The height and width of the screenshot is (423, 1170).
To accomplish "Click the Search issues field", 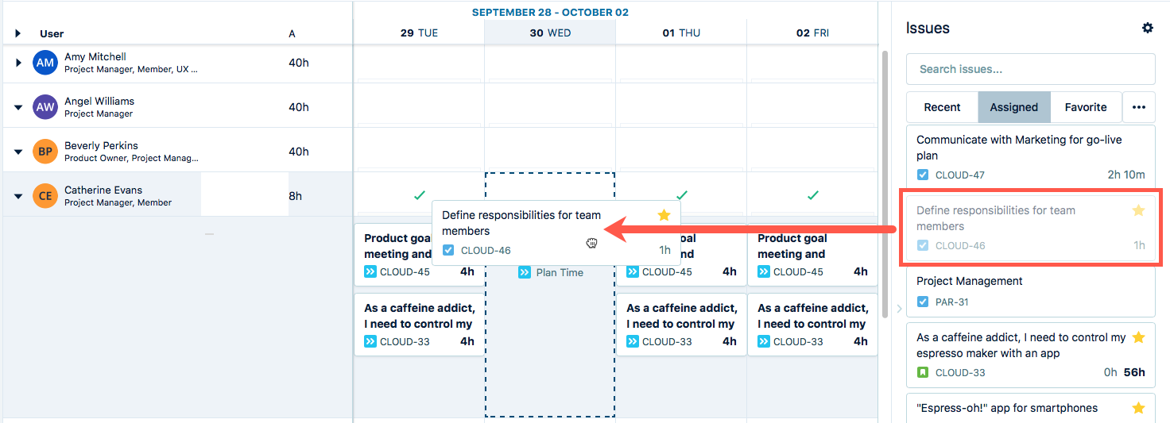I will pyautogui.click(x=1030, y=69).
